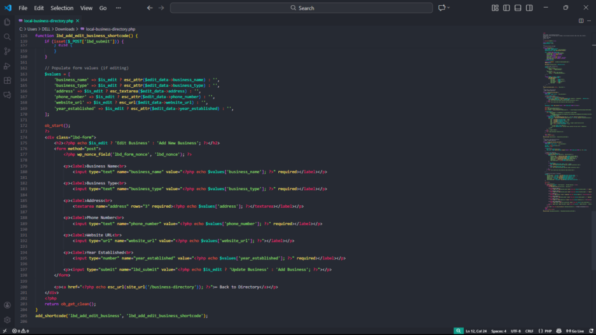596x335 pixels.
Task: Open the Extensions view
Action: [8, 80]
